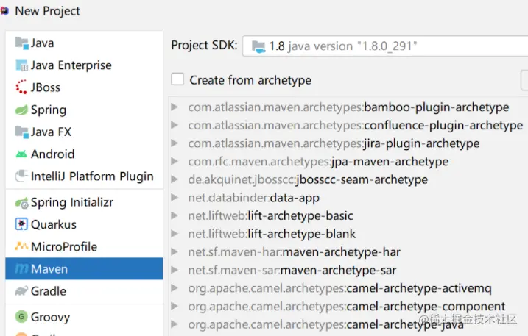The image size is (528, 336).
Task: Select camel-archetype-component text
Action: [x=426, y=307]
